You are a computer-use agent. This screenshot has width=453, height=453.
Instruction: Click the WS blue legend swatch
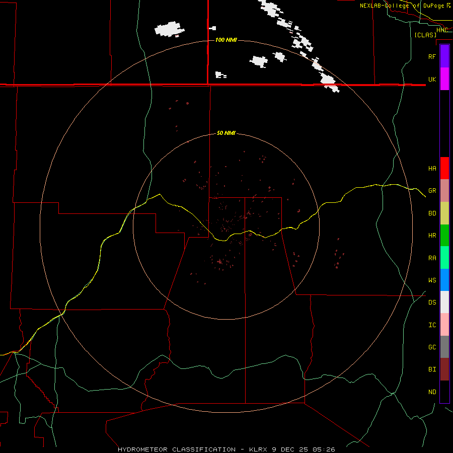pyautogui.click(x=444, y=280)
